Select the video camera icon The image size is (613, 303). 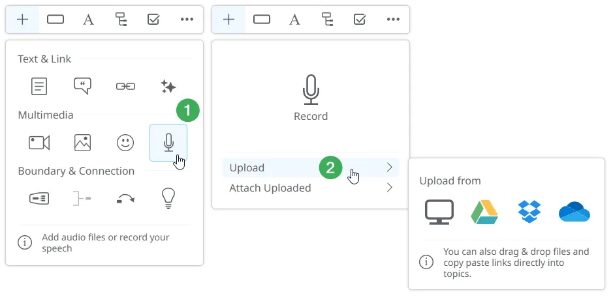click(39, 143)
